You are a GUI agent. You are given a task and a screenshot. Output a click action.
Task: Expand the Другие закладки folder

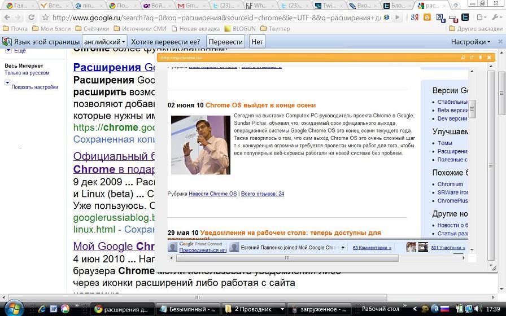tap(476, 29)
